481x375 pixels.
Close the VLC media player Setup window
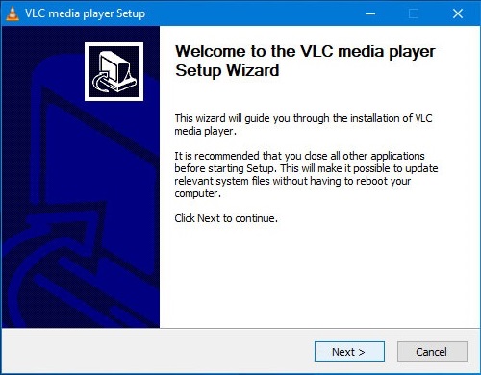pos(458,13)
